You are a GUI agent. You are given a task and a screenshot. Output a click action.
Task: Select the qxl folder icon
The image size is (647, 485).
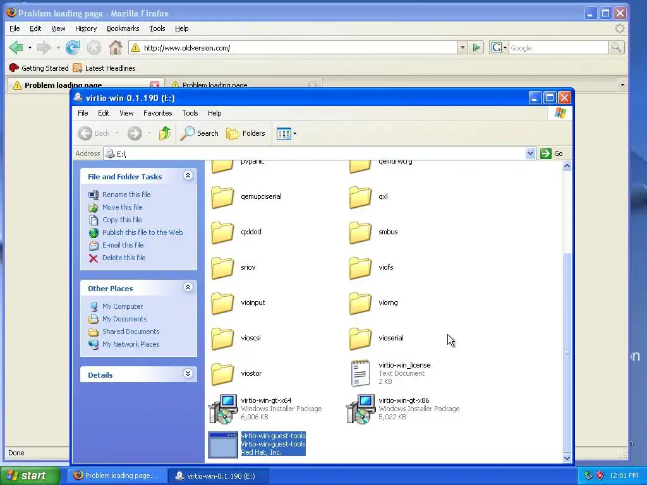[360, 197]
